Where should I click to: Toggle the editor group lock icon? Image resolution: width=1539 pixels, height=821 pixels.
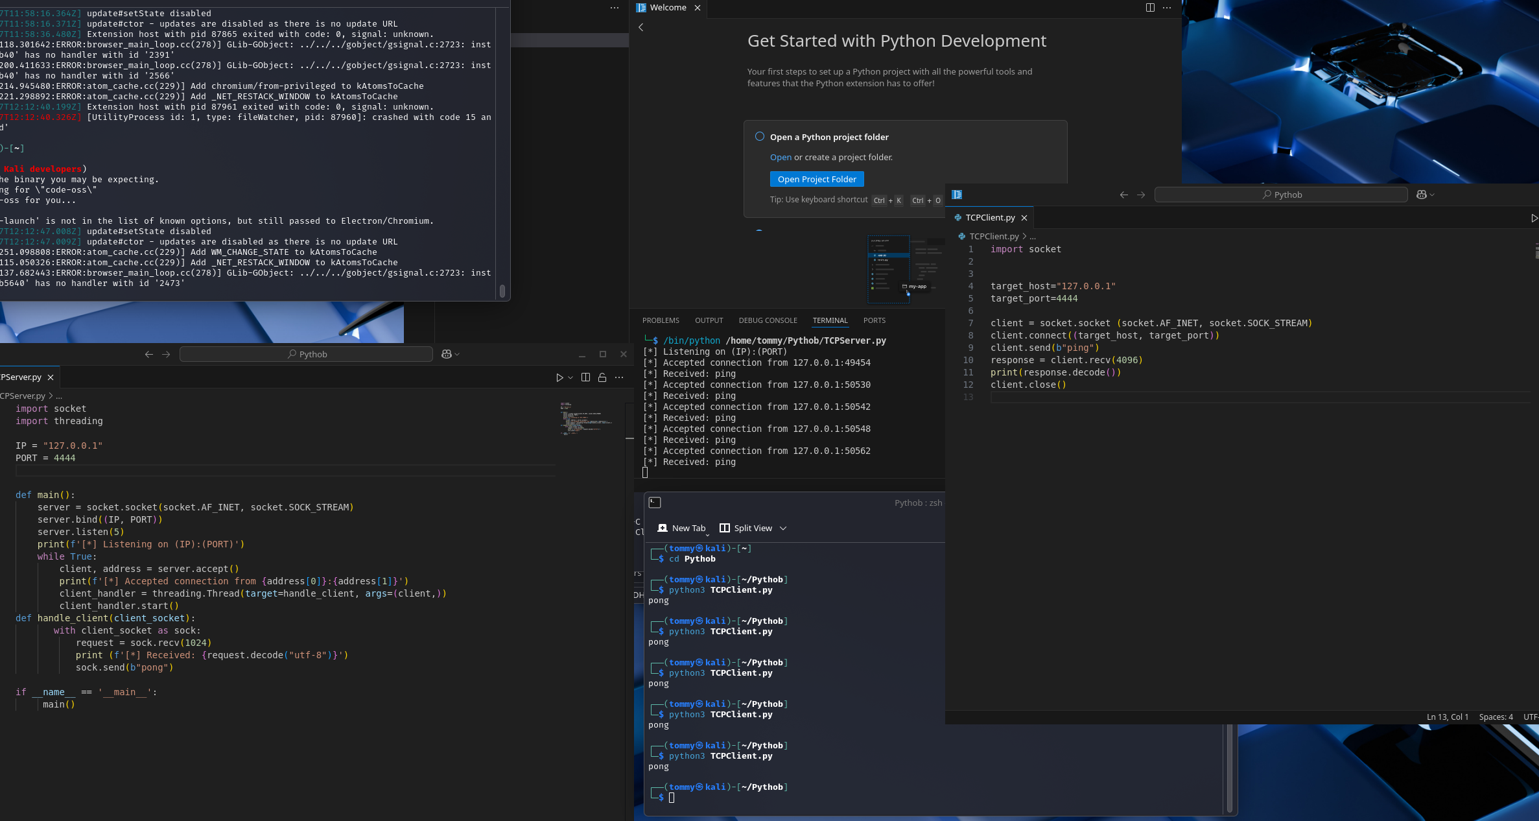(602, 377)
